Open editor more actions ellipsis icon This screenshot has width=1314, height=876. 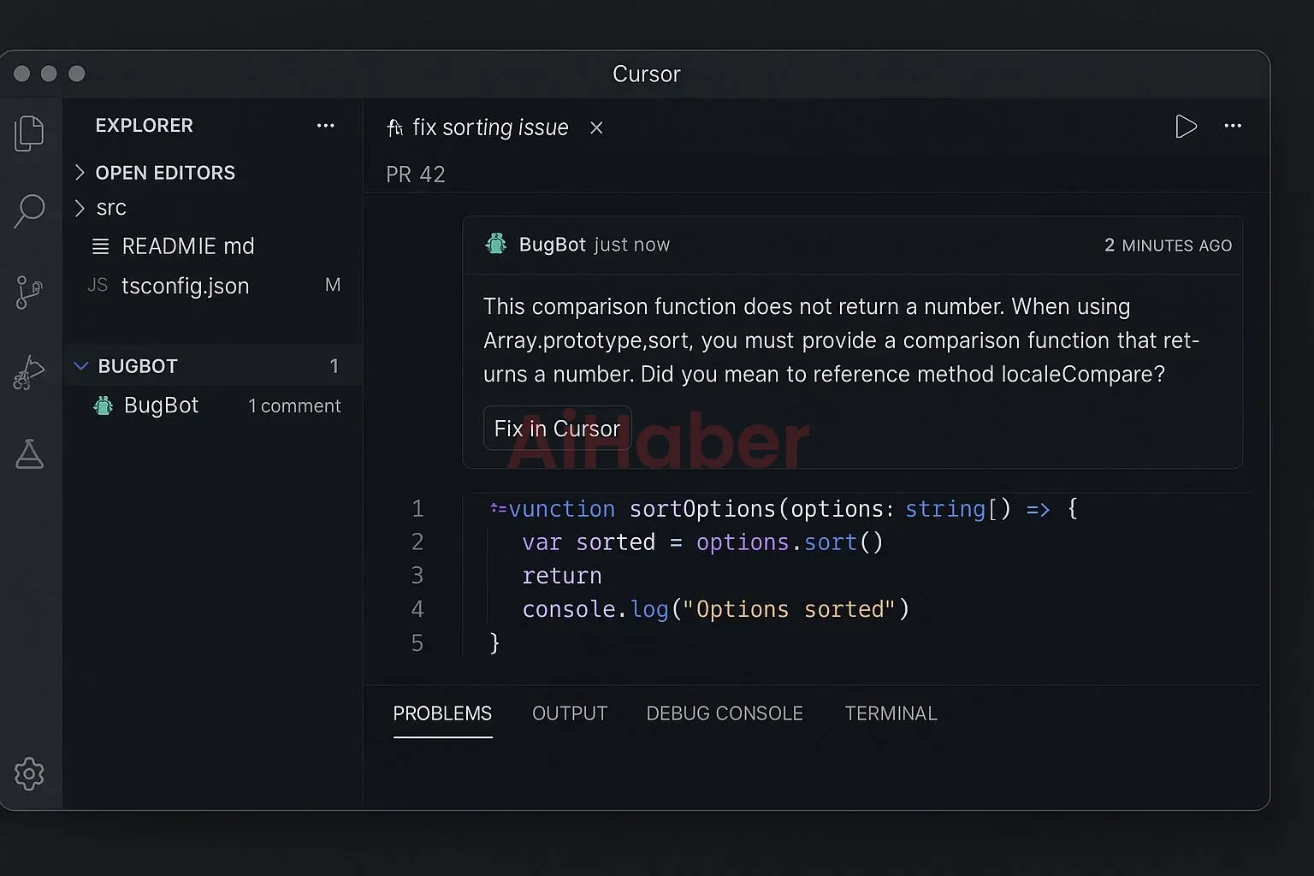(1233, 127)
